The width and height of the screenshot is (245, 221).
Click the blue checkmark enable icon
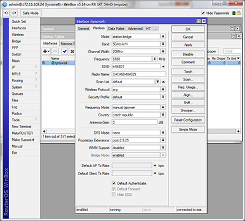pyautogui.click(x=65, y=51)
